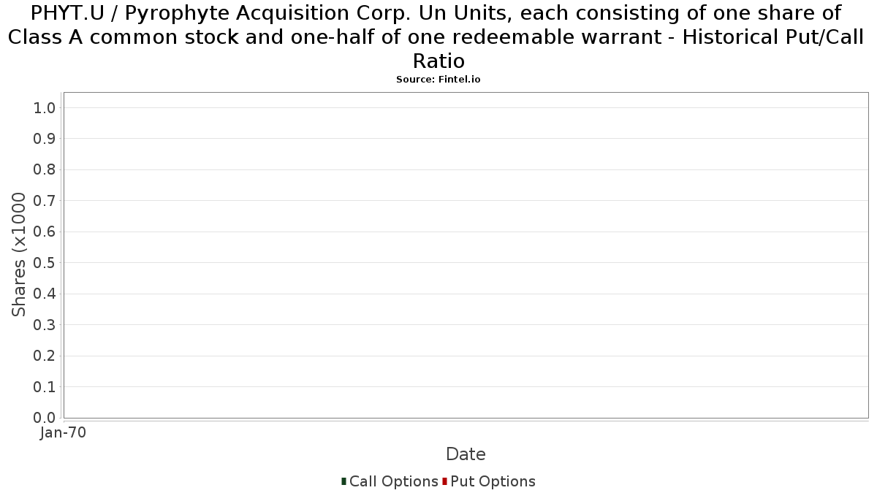Click the 0.1 y-axis tick label
The image size is (877, 493).
coord(45,387)
